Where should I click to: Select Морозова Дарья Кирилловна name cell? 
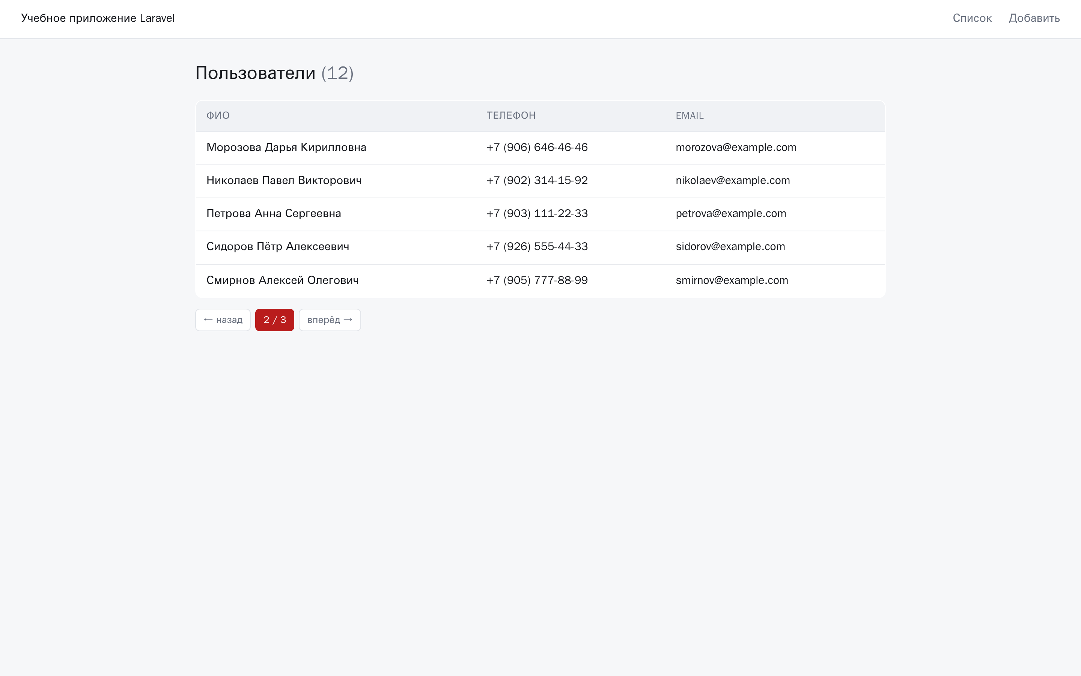pos(286,148)
